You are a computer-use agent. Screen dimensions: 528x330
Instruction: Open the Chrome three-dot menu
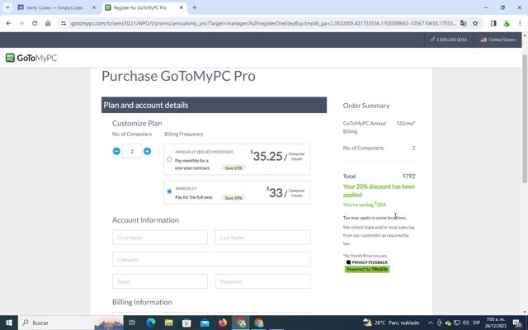(520, 23)
